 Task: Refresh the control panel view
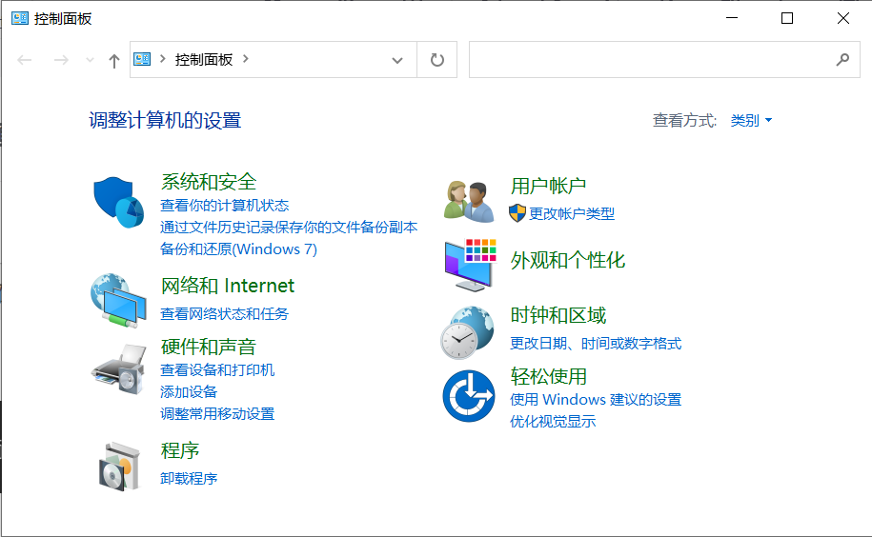click(437, 59)
